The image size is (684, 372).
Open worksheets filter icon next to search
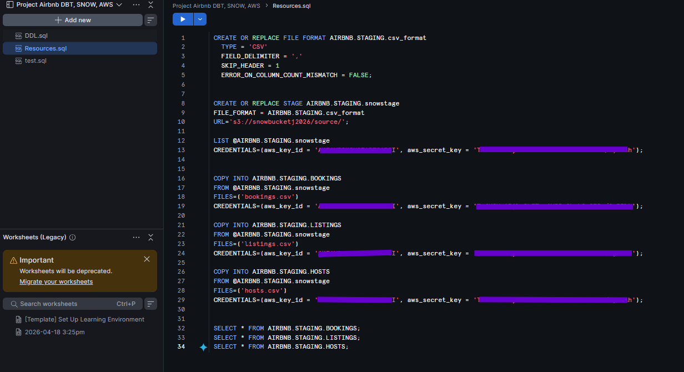pyautogui.click(x=150, y=304)
